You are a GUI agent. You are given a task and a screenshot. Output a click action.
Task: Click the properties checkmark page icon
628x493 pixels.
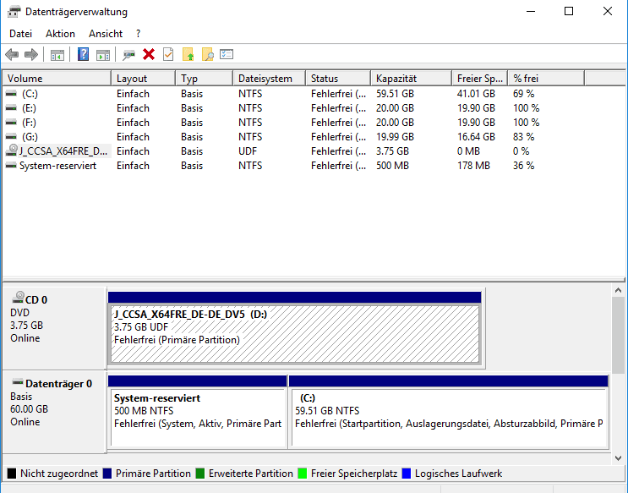[x=168, y=54]
